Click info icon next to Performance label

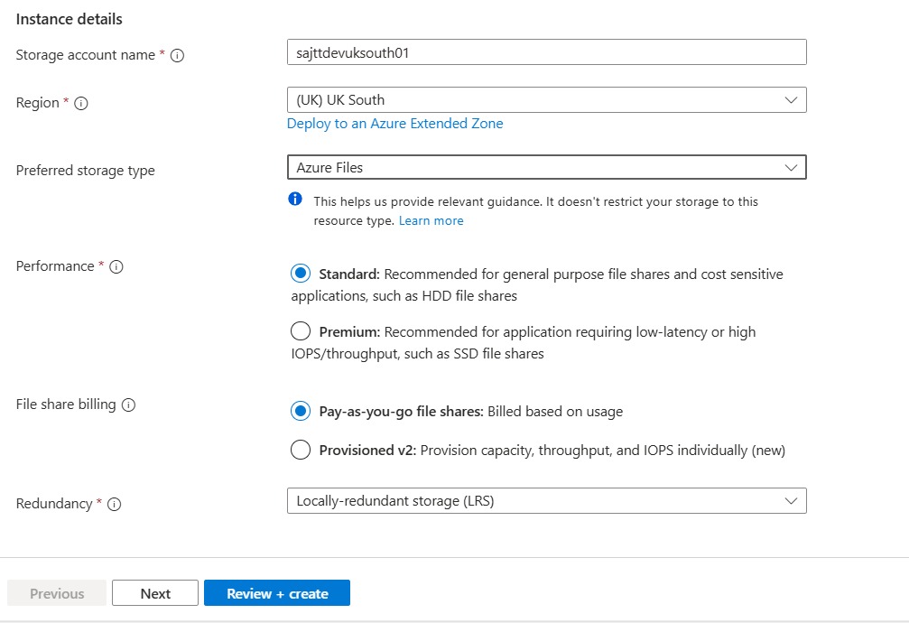click(x=116, y=267)
